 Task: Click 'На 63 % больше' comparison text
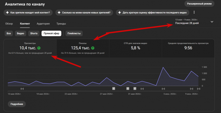point(30,53)
